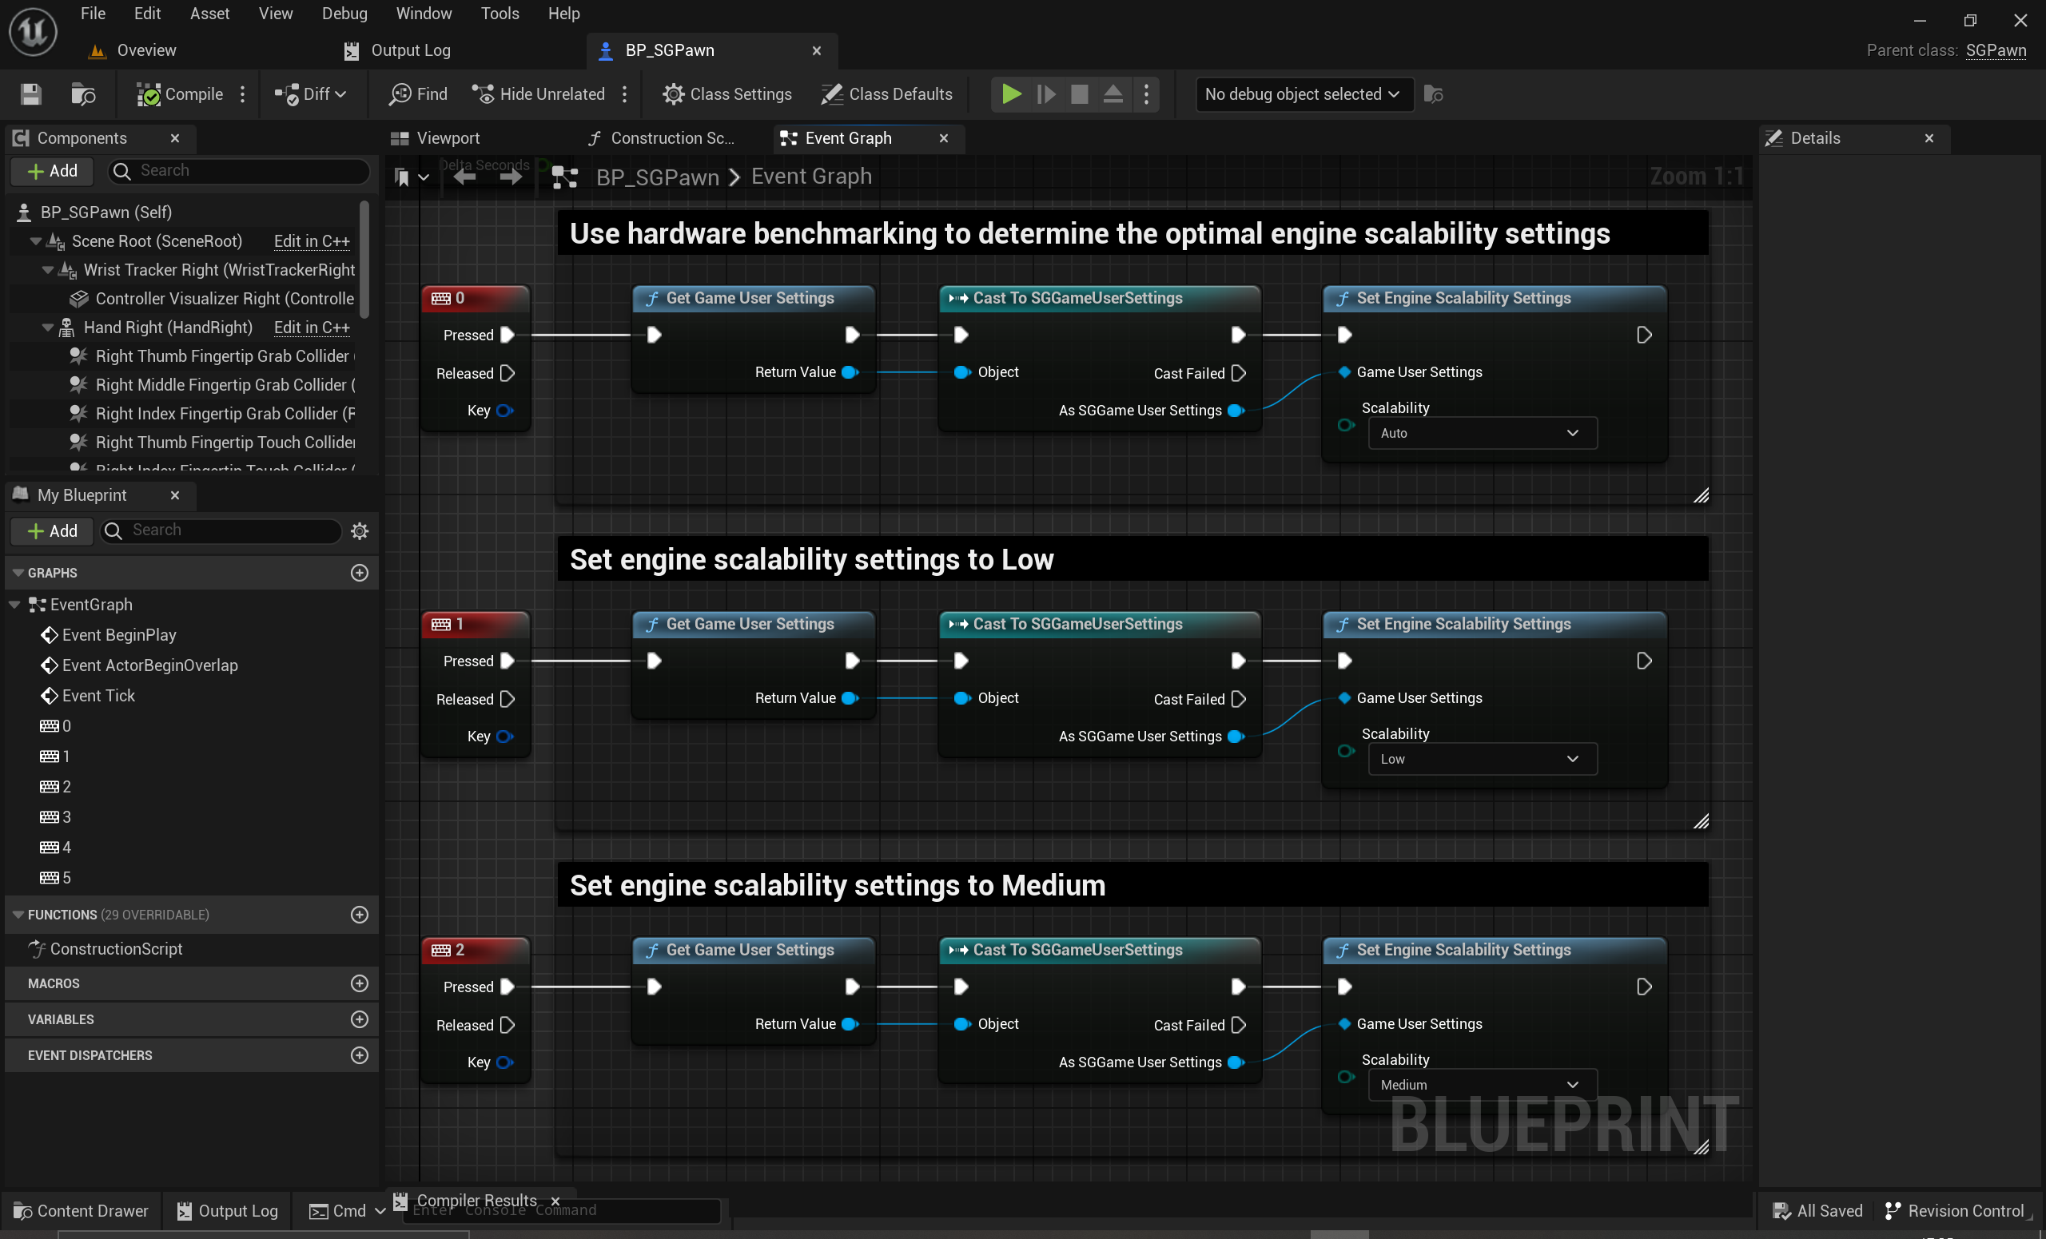
Task: Click Edit in C++ next to Scene Root
Action: point(311,240)
